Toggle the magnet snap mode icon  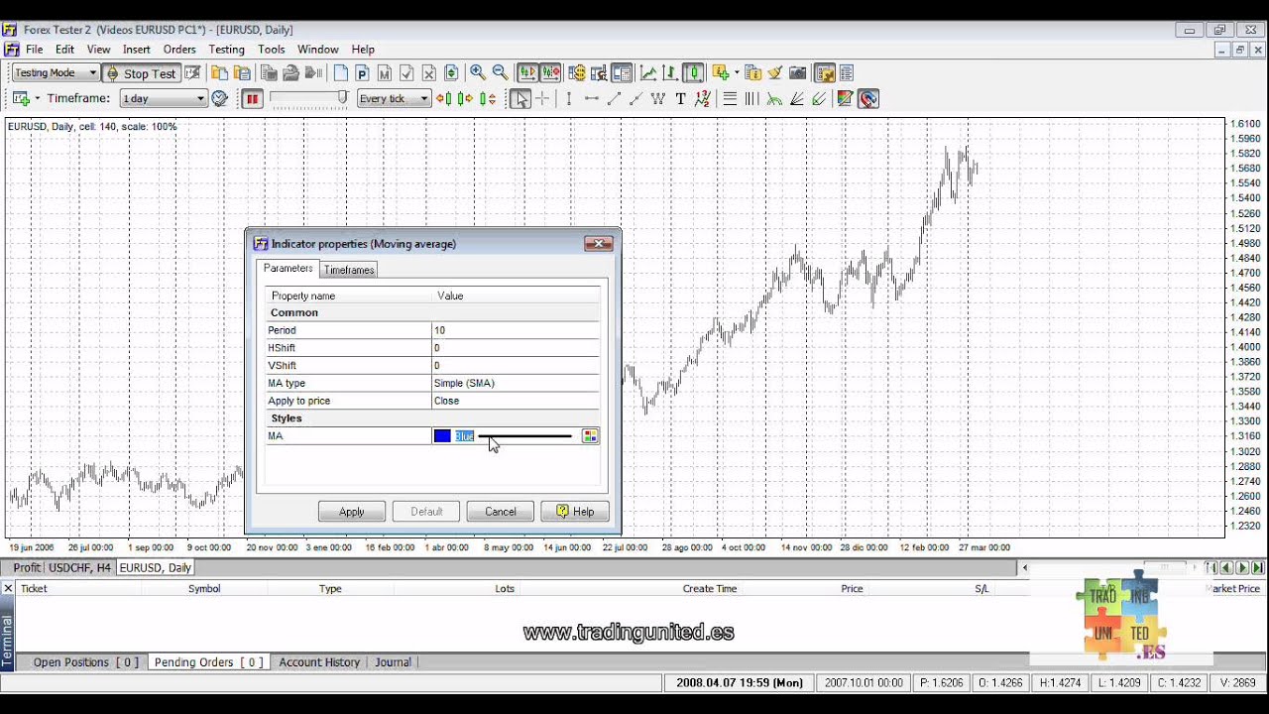coord(868,98)
